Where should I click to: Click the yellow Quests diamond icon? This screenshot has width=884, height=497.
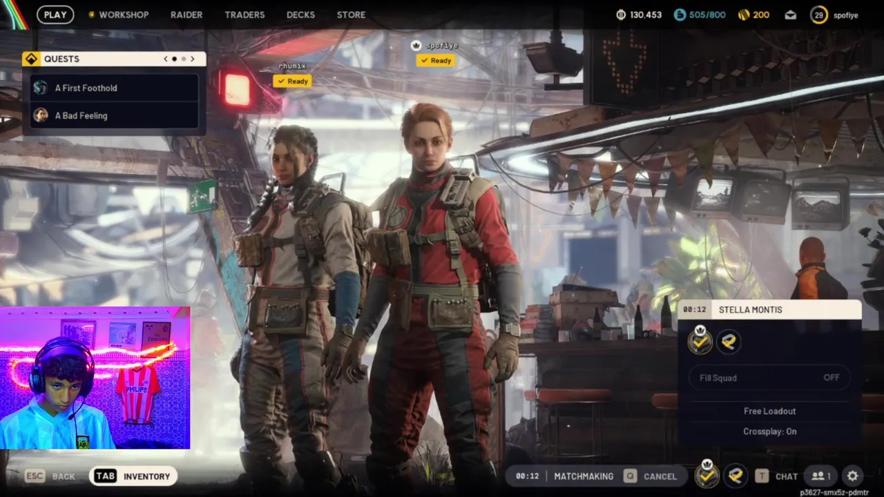31,59
